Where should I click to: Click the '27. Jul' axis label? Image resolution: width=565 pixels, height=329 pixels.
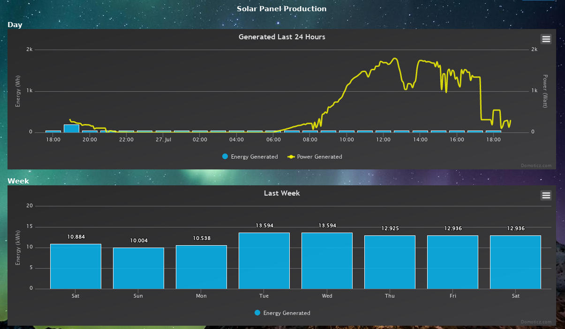point(163,139)
